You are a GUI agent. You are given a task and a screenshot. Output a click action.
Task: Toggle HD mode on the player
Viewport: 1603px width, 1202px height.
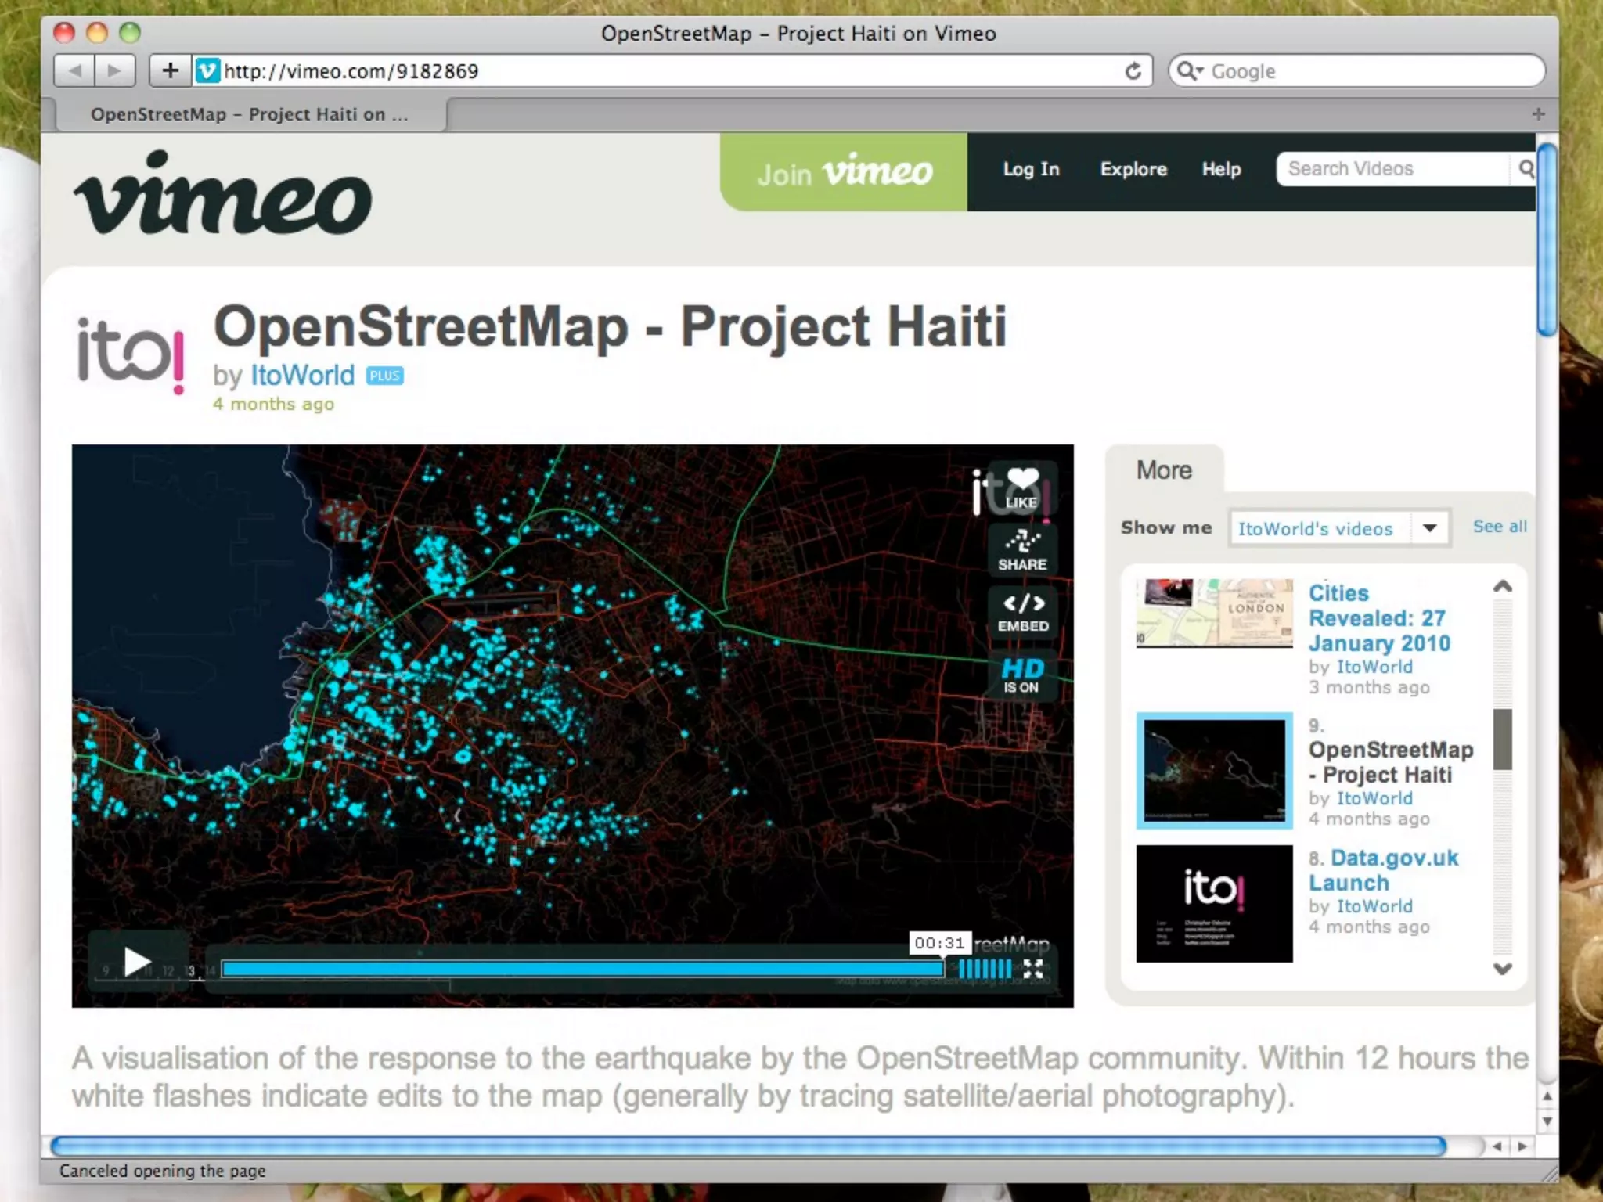(1022, 675)
